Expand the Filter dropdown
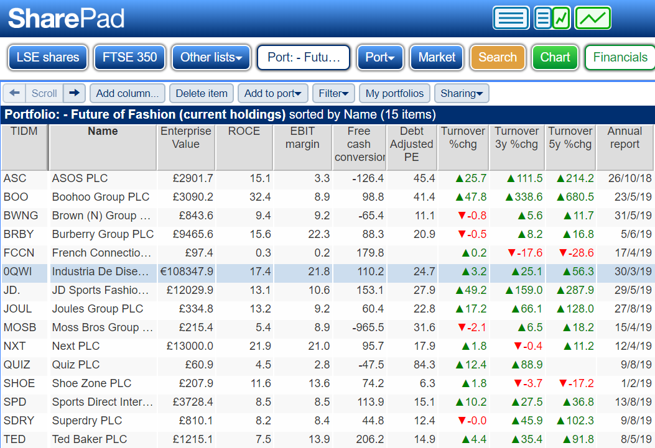Viewport: 655px width, 448px height. tap(333, 93)
